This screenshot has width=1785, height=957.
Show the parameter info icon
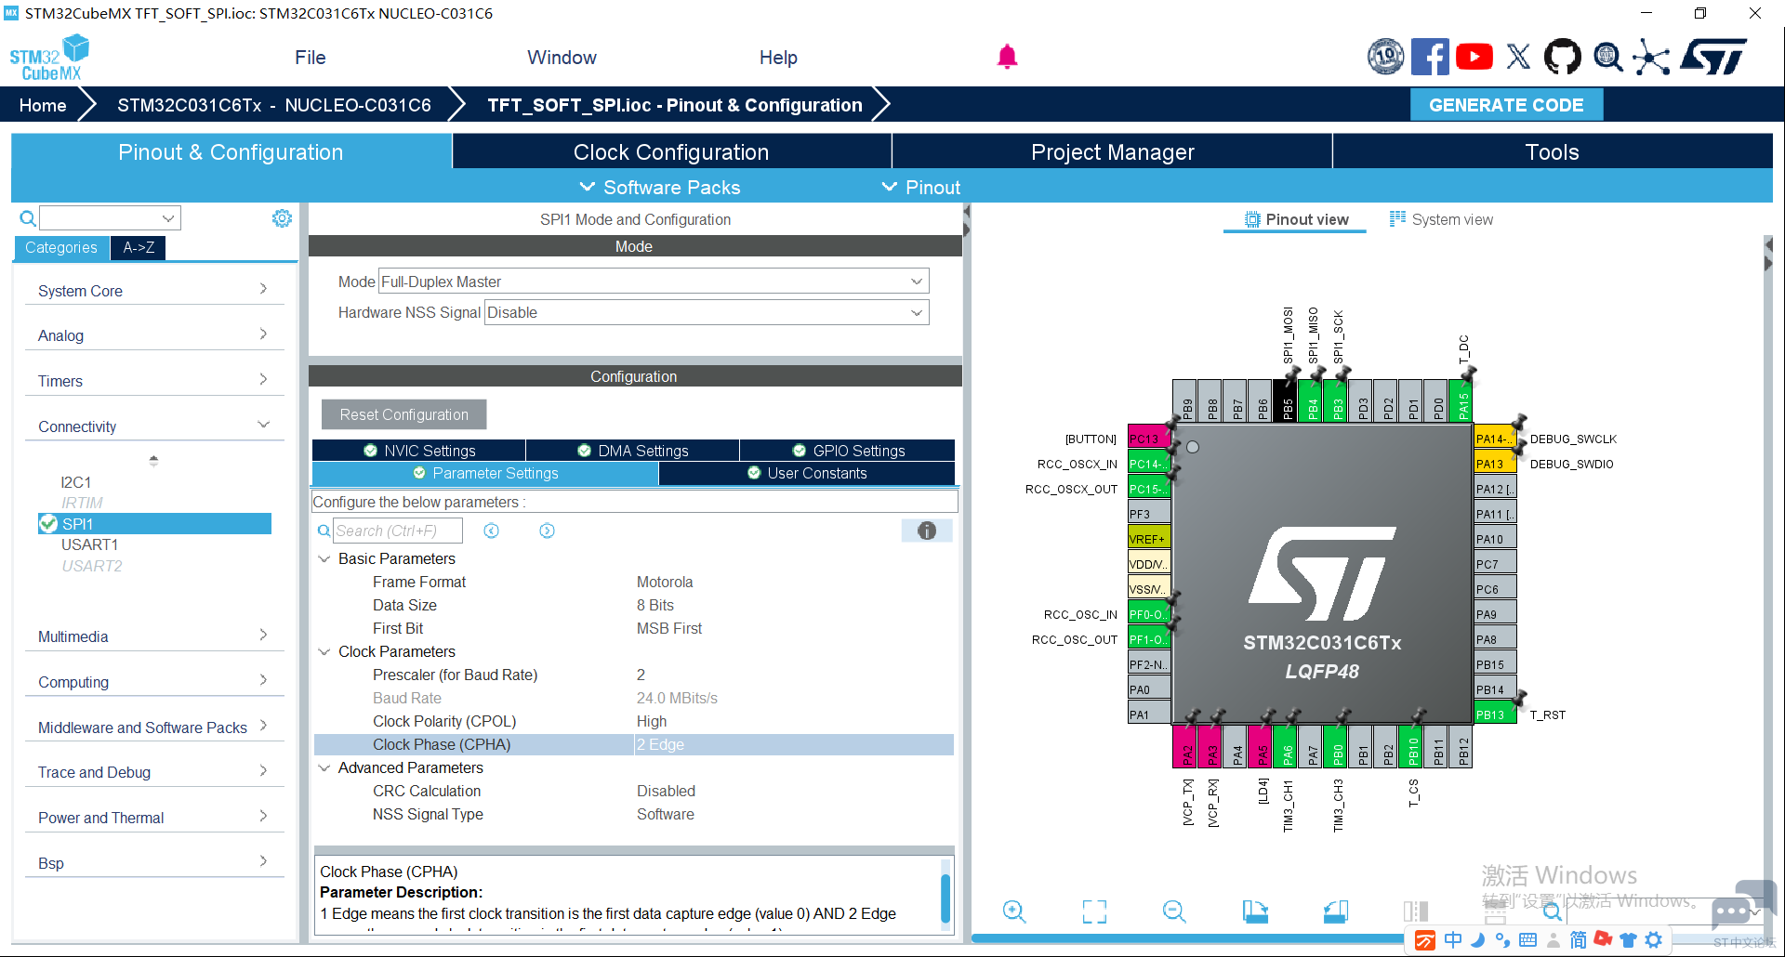[927, 531]
